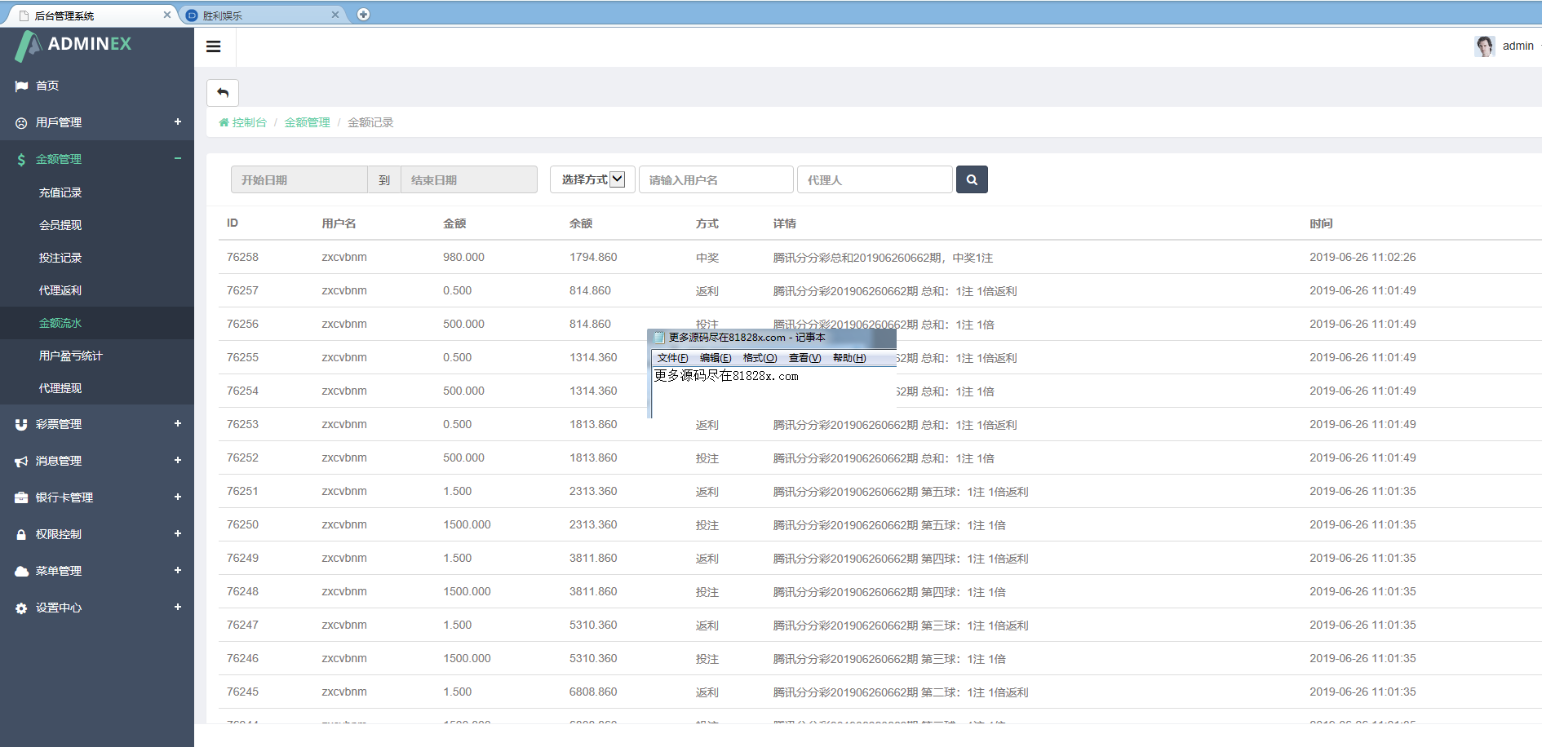The image size is (1542, 747).
Task: Click the 首页 flag icon in sidebar
Action: coord(21,86)
